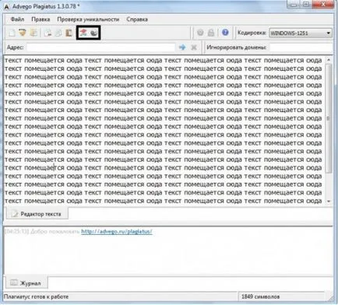This screenshot has height=305, width=338.
Task: Click the Advego Plagiatus title bar app icon
Action: click(x=7, y=7)
